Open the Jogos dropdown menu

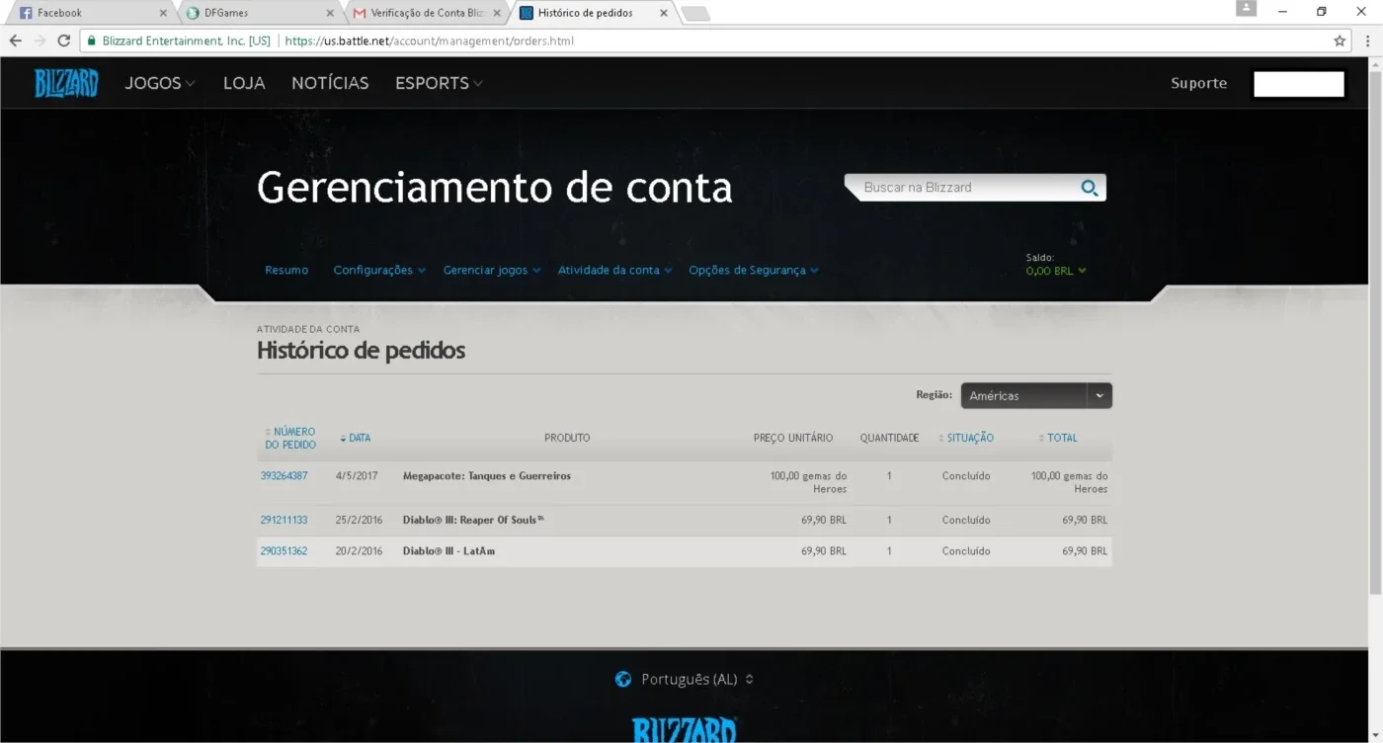coord(160,83)
